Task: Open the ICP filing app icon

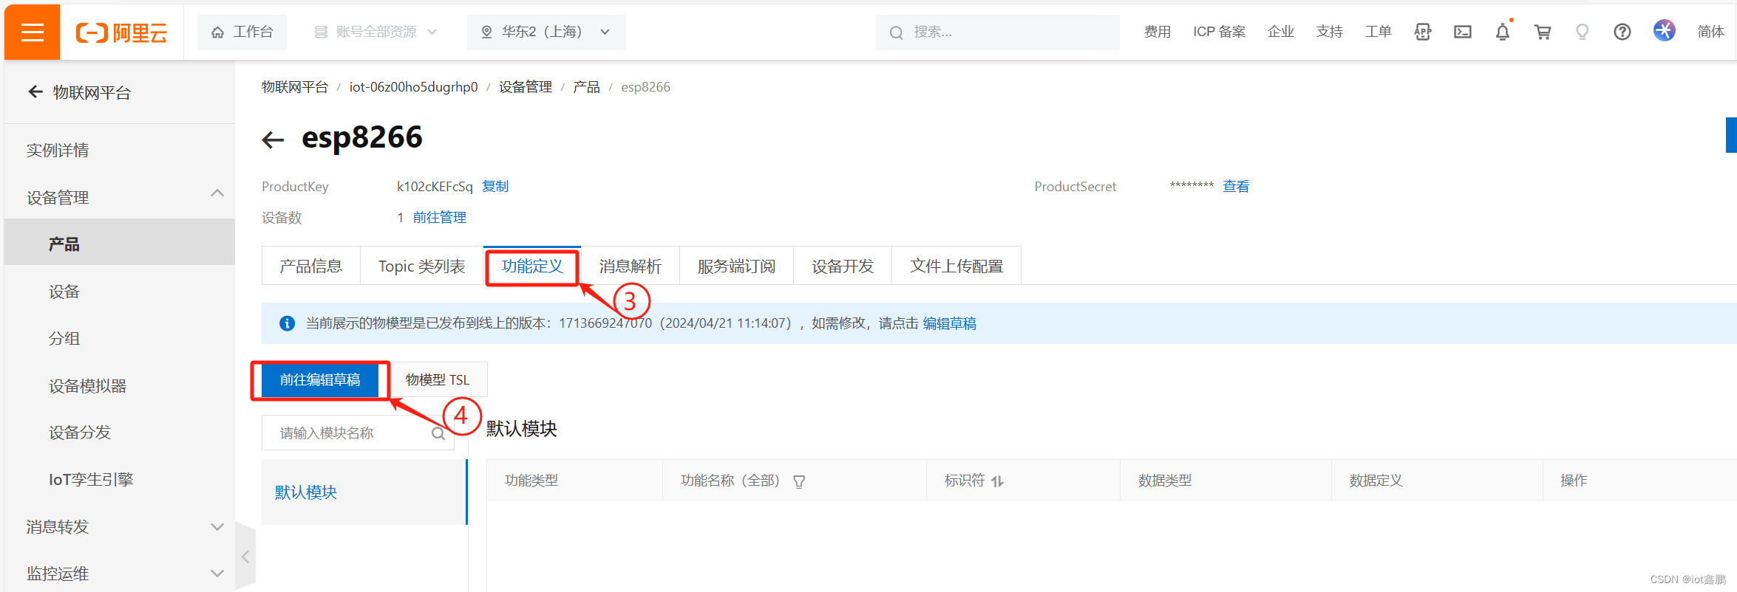Action: 1423,32
